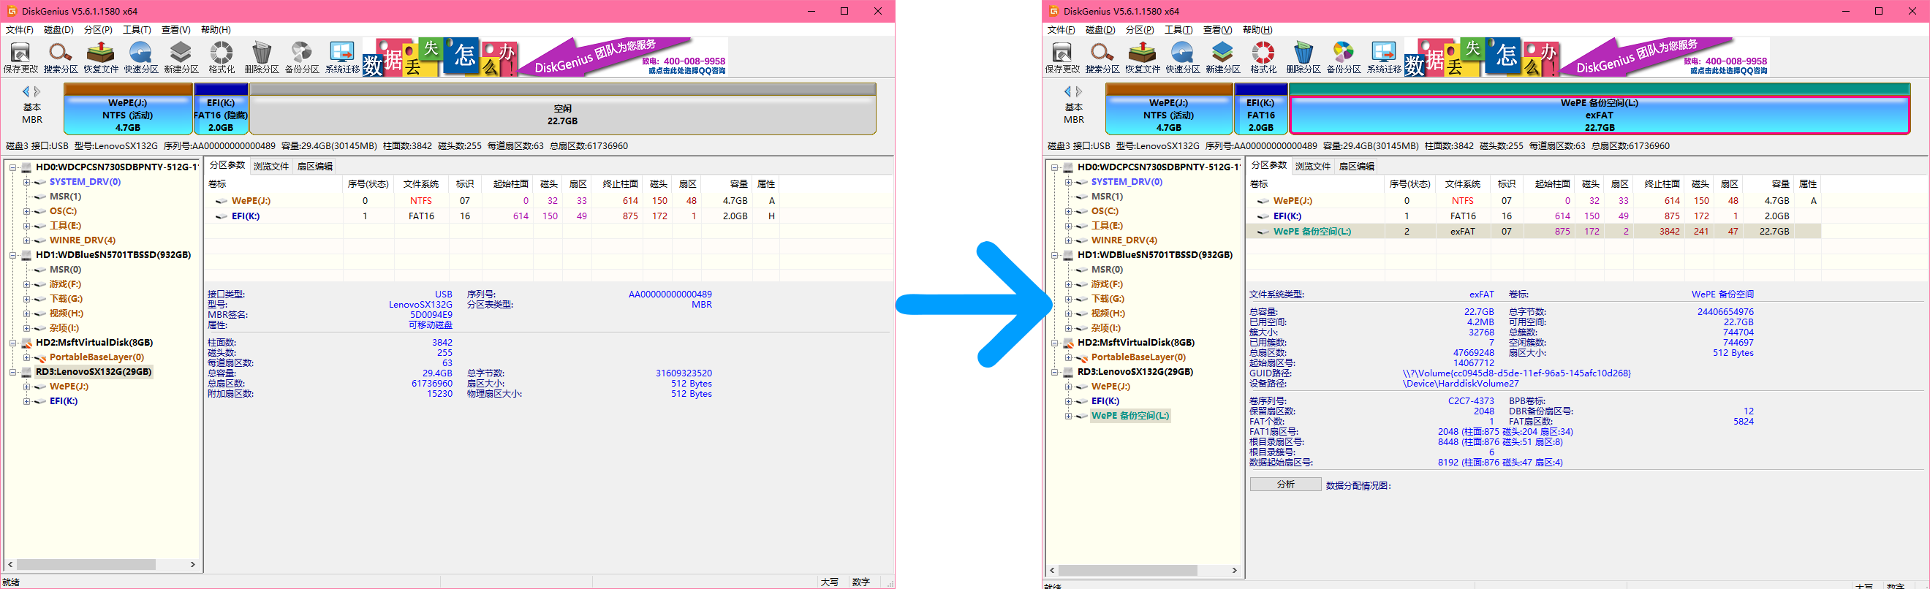Screen dimensions: 1930x589
Task: Click 删除分区 trash icon in right window
Action: click(1303, 57)
